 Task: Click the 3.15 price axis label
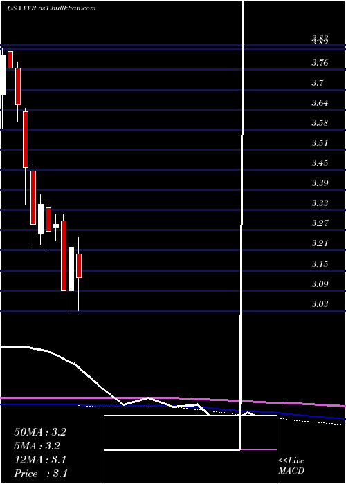tap(320, 264)
